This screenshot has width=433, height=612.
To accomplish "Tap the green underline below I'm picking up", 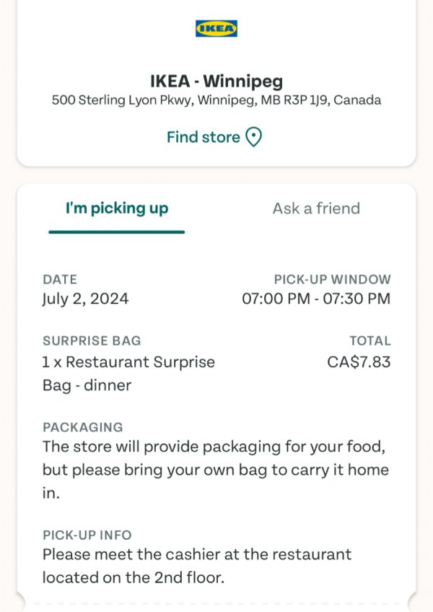I will 117,232.
